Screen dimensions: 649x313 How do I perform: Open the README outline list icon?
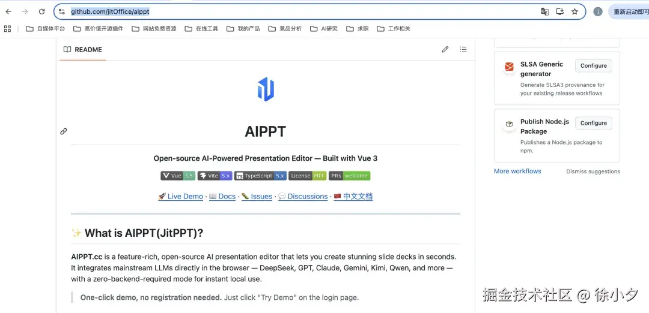click(x=463, y=50)
